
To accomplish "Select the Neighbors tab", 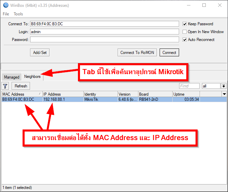I will coord(32,77).
